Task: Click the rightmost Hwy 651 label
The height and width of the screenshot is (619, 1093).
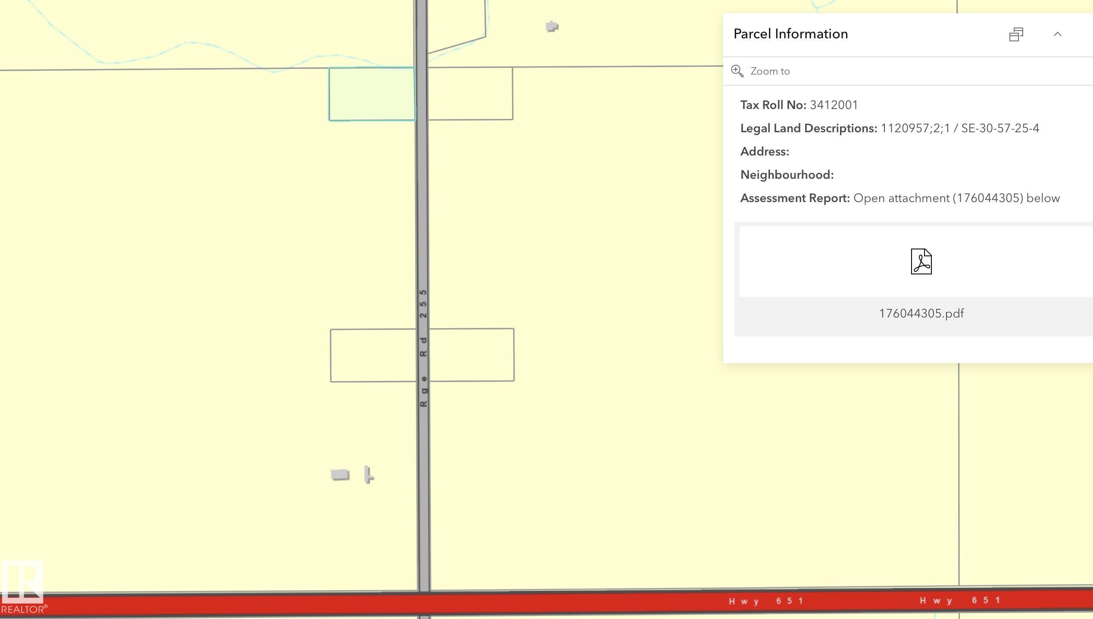Action: tap(959, 600)
